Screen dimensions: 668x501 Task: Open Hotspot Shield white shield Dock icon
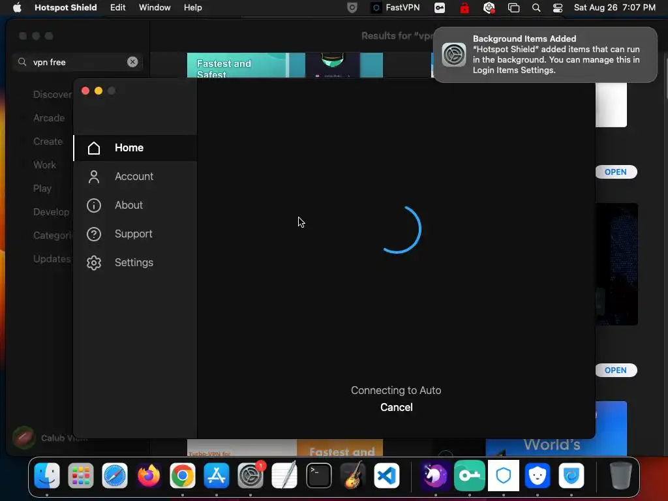pyautogui.click(x=504, y=476)
